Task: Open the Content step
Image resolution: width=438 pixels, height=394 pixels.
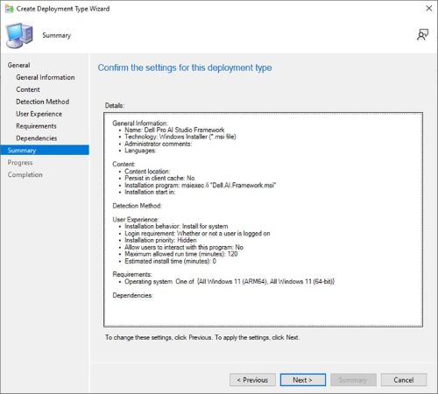Action: [28, 89]
